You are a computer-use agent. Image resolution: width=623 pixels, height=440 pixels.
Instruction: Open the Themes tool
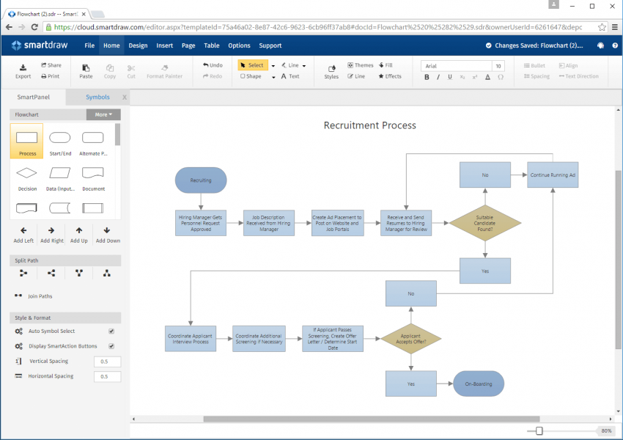[360, 65]
